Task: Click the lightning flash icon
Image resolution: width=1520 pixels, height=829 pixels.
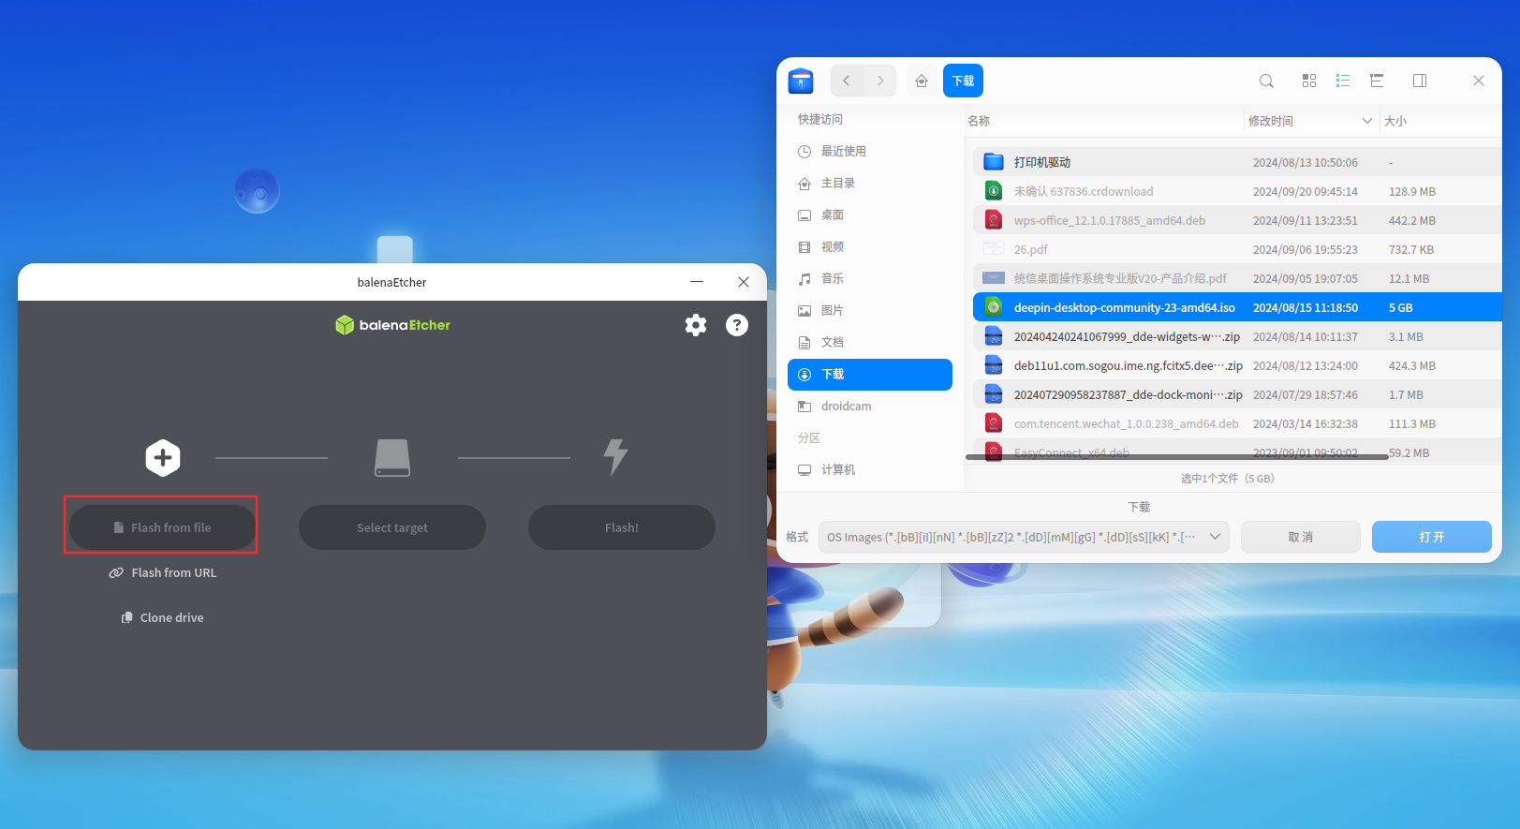Action: pos(615,457)
